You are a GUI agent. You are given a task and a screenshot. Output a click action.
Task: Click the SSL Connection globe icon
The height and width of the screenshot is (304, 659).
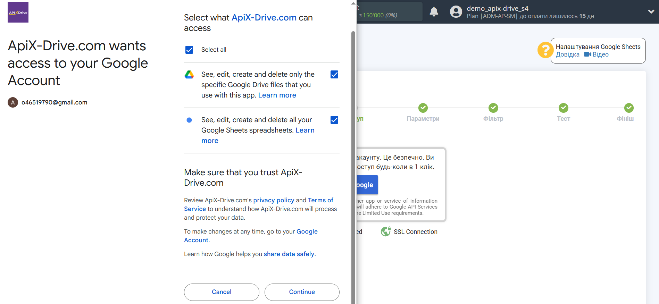[386, 231]
